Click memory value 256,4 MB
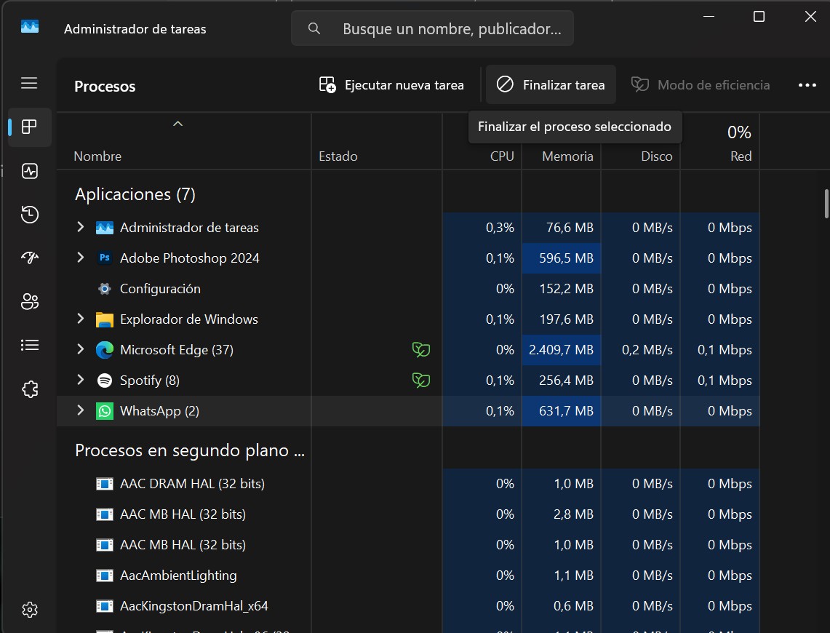 coord(566,381)
